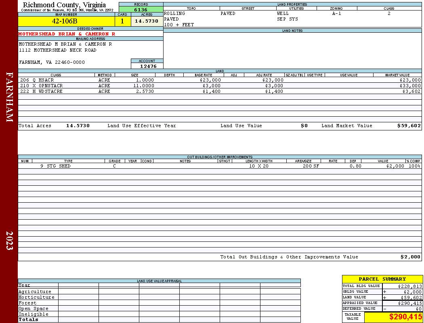Click LAND USE VALUE APPRAISAL header
The width and height of the screenshot is (424, 323).
click(x=159, y=281)
